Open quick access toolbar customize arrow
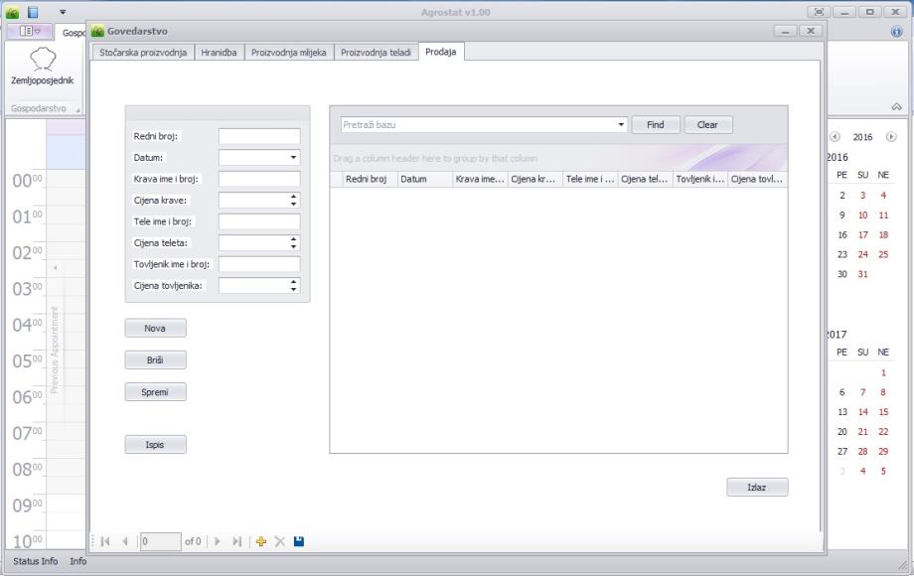 point(63,12)
